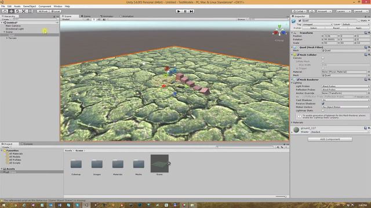The image size is (371, 208).
Task: Switch to the Game tab
Action: 86,16
